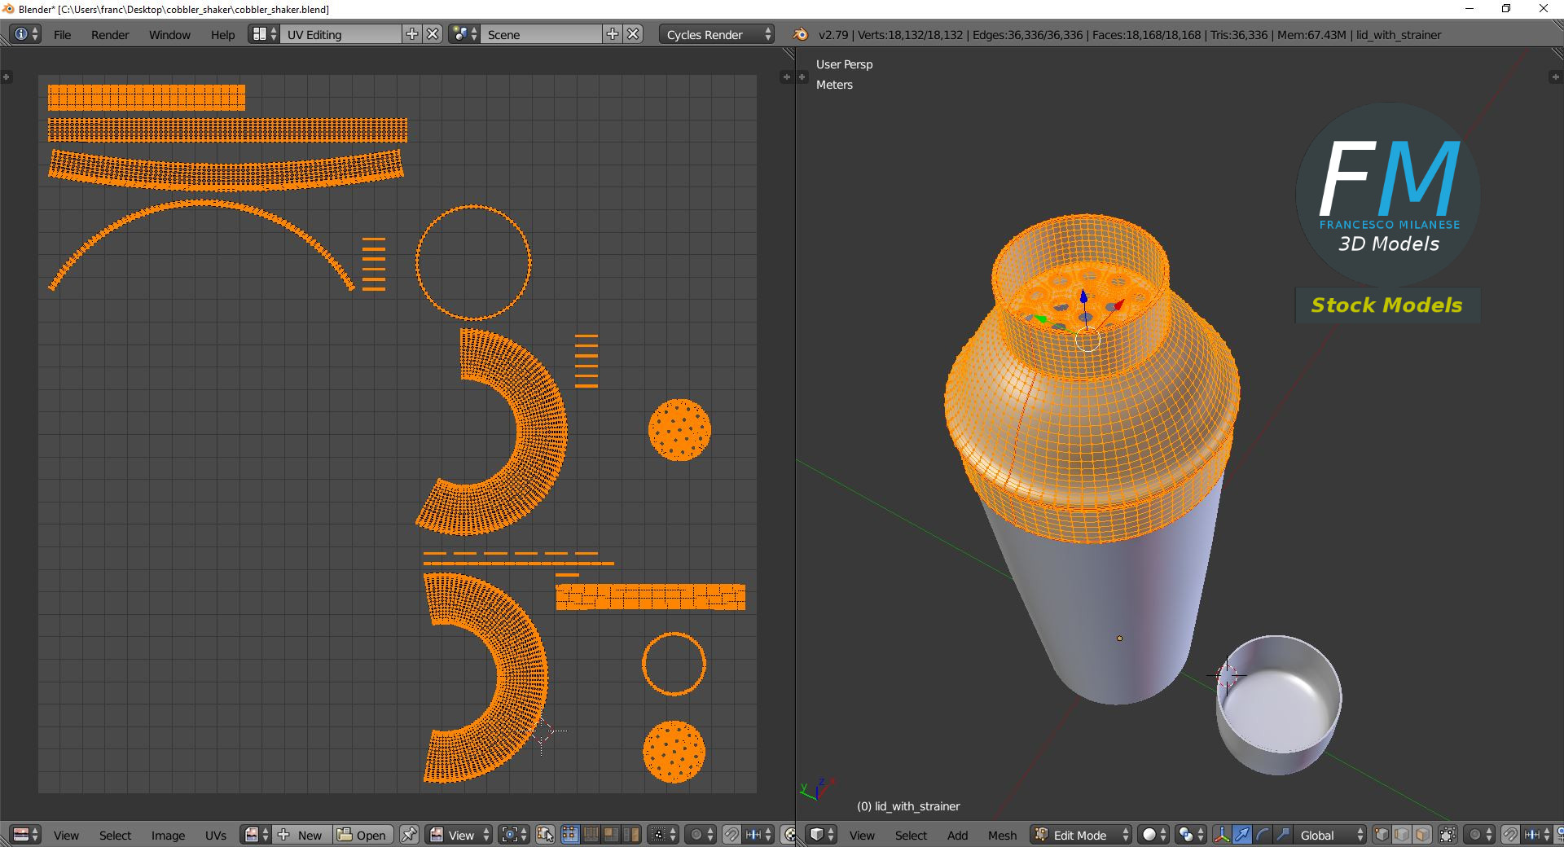Viewport: 1564px width, 847px height.
Task: Select the translate manipulator arrow icon
Action: point(1241,835)
